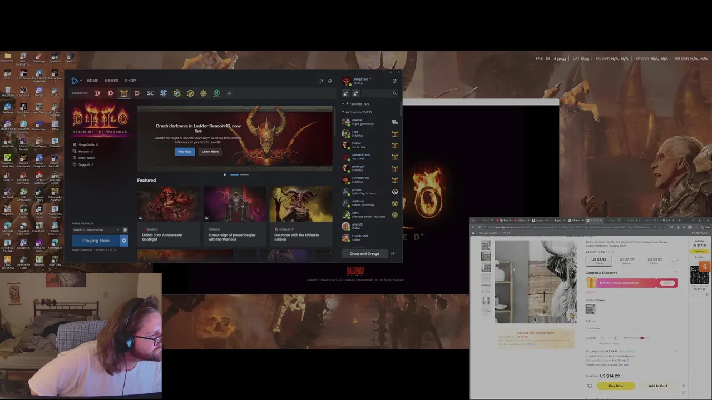
Task: Click the wishlist heart beside Buy Now
Action: coord(590,386)
